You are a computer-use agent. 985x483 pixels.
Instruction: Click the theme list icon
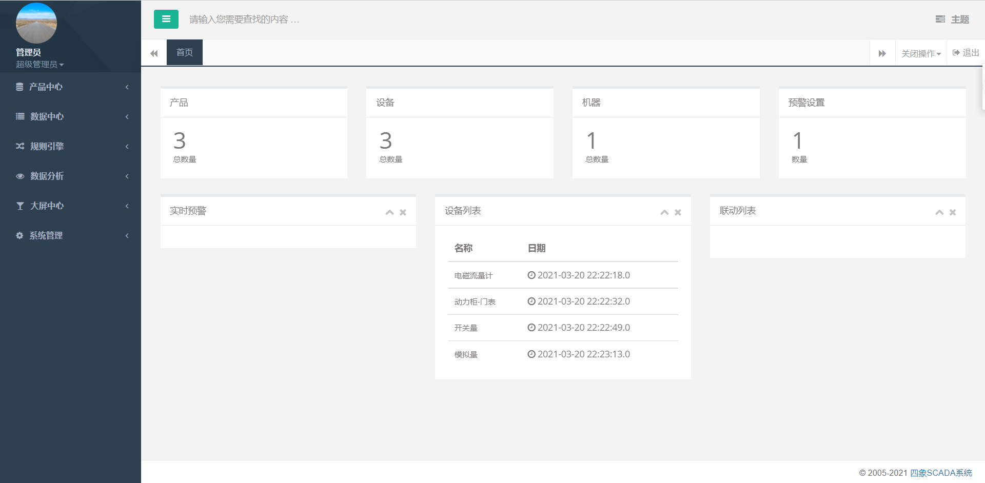pos(940,19)
